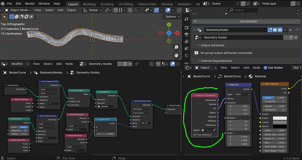Image resolution: width=302 pixels, height=160 pixels.
Task: Open the Output properties printer icon
Action: (186, 35)
